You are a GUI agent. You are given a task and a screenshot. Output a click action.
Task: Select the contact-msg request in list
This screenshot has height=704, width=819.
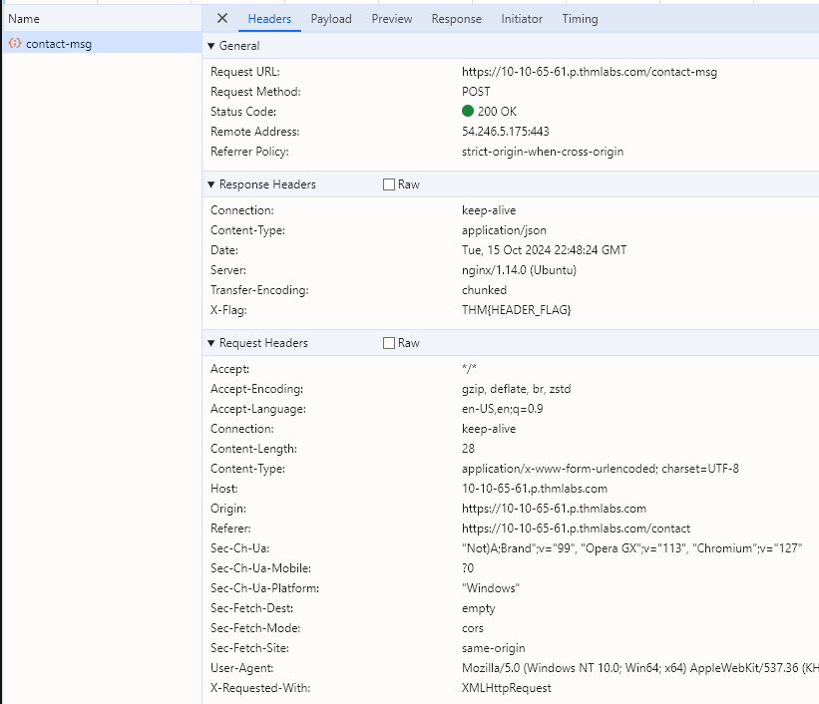[59, 44]
